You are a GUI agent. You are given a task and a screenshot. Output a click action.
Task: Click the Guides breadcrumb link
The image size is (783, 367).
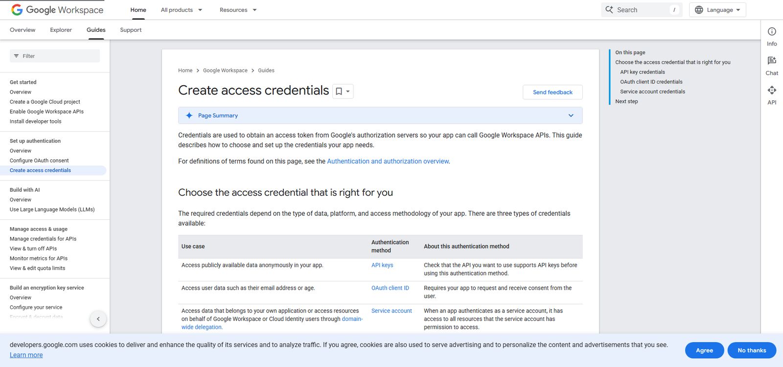point(266,70)
